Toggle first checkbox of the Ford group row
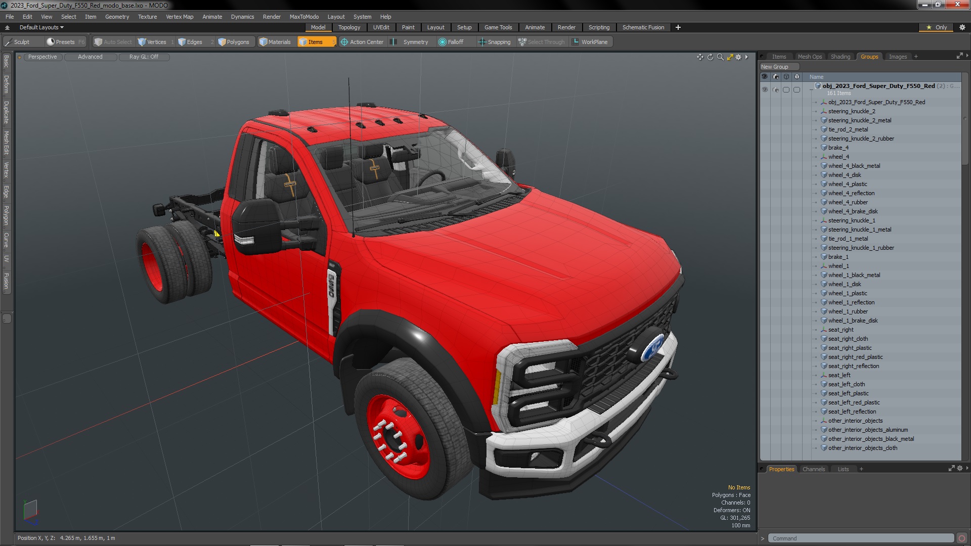Viewport: 971px width, 546px height. tap(786, 89)
